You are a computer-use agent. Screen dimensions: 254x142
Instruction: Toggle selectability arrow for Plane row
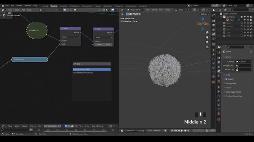(x=245, y=20)
